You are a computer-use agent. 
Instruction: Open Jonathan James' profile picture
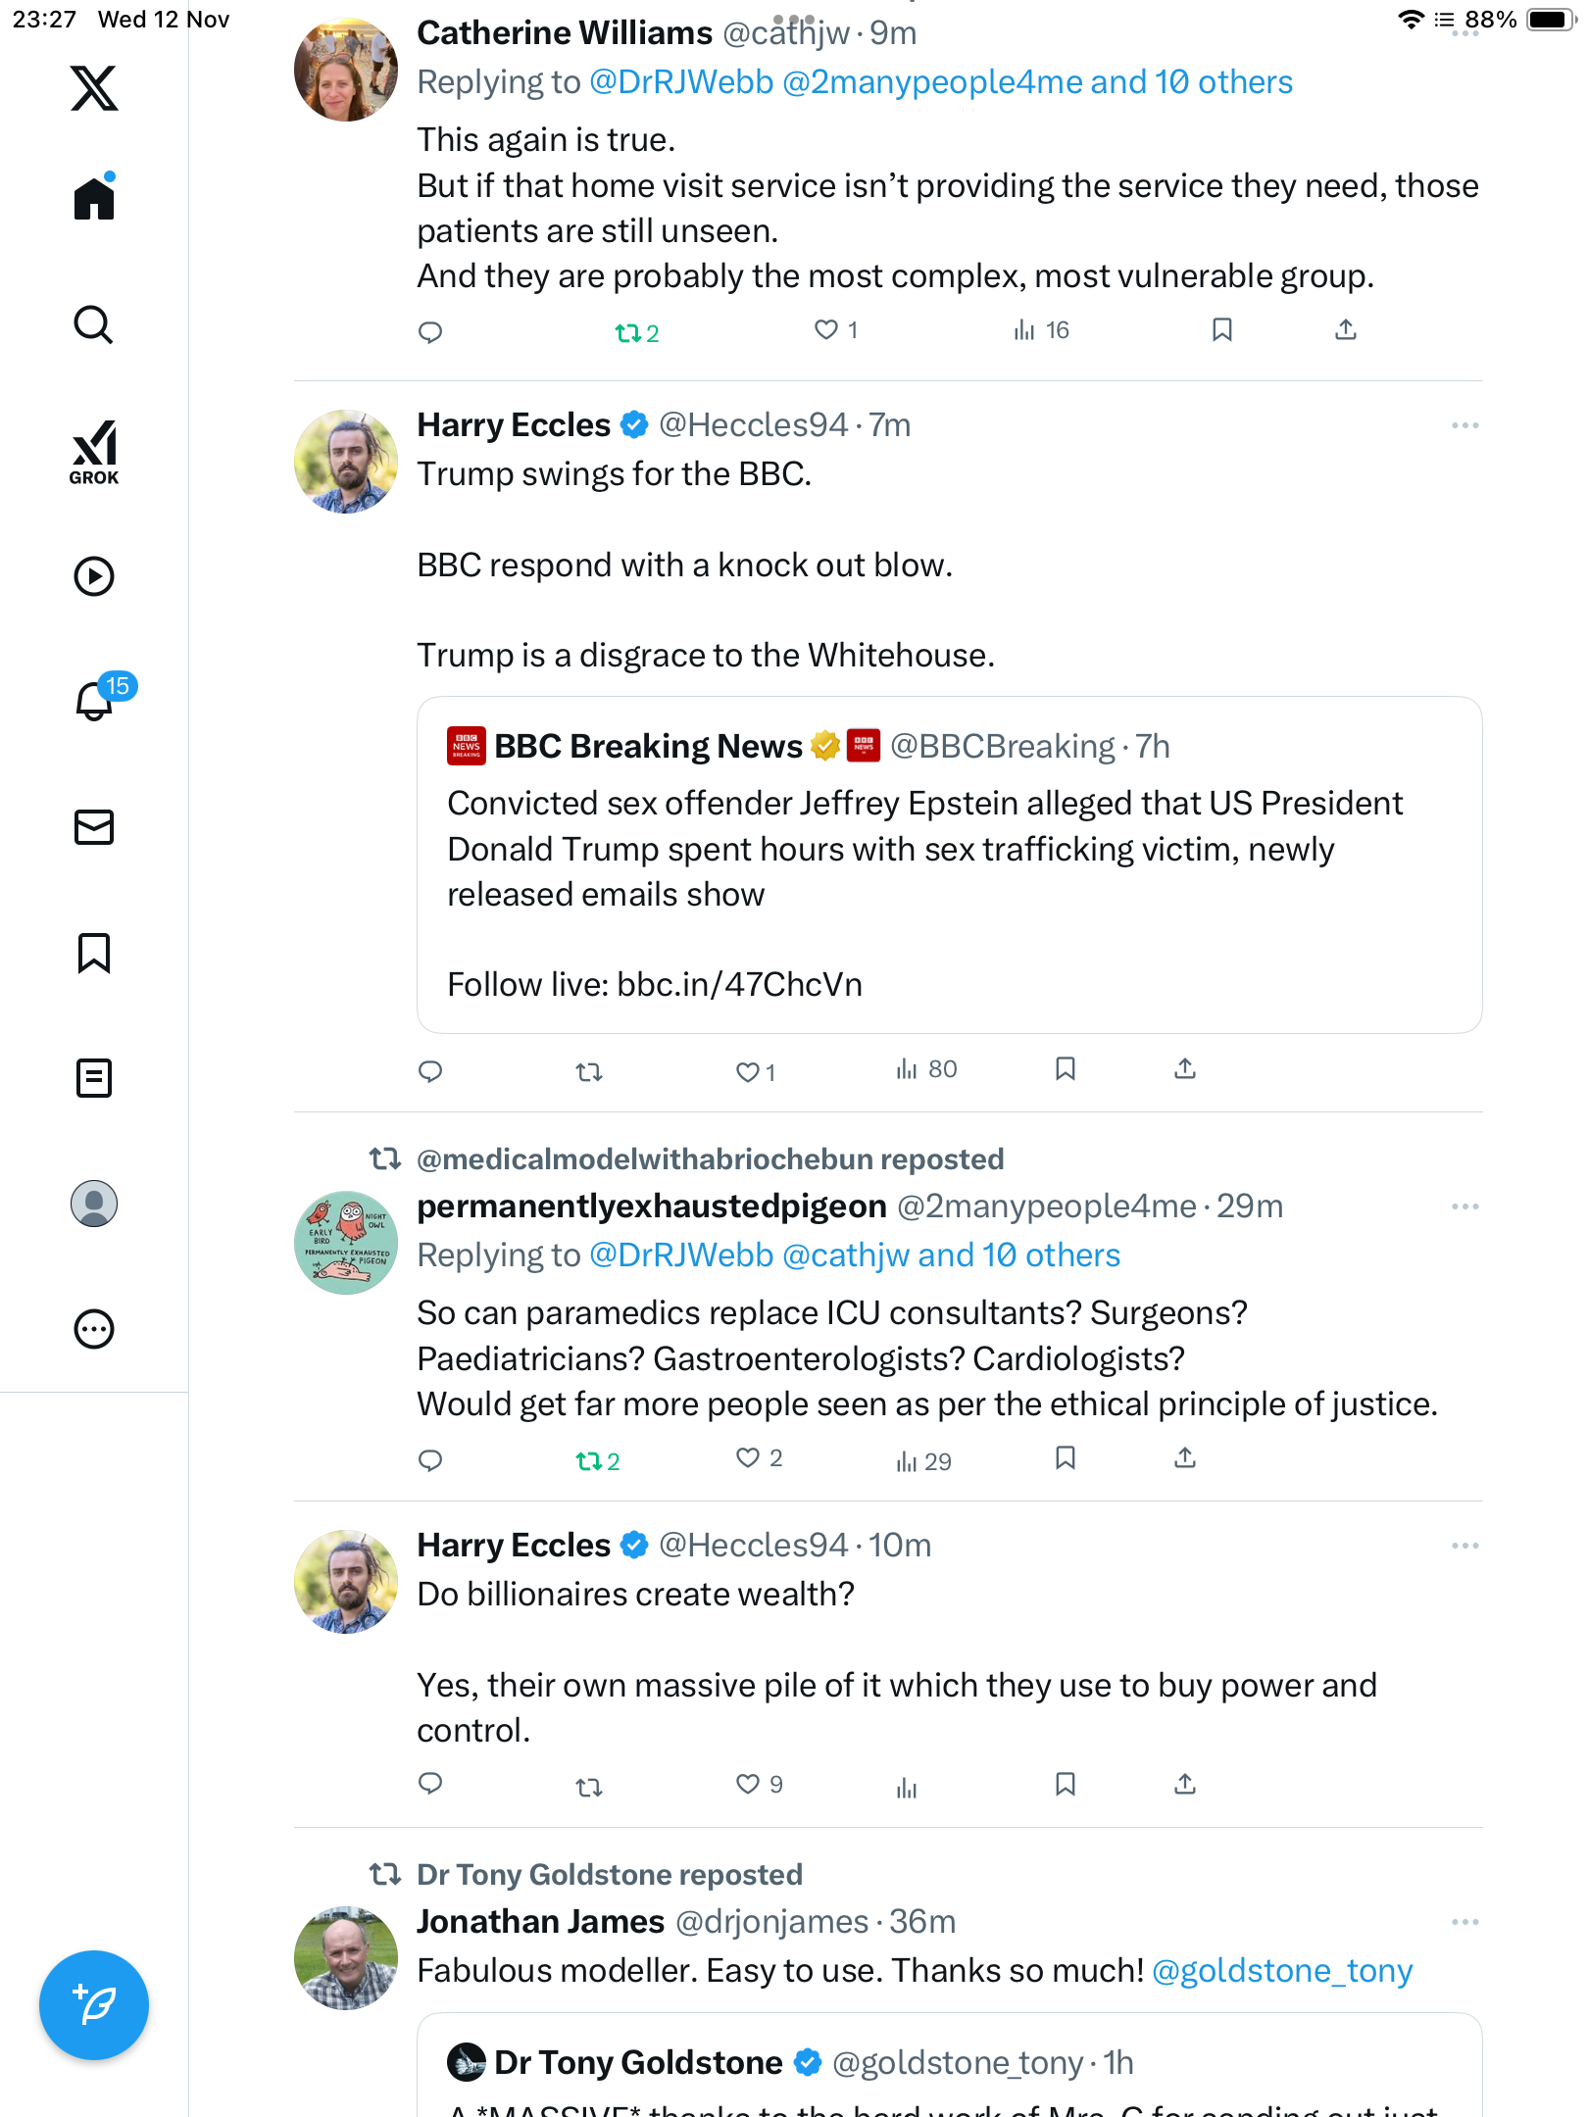[x=346, y=1957]
